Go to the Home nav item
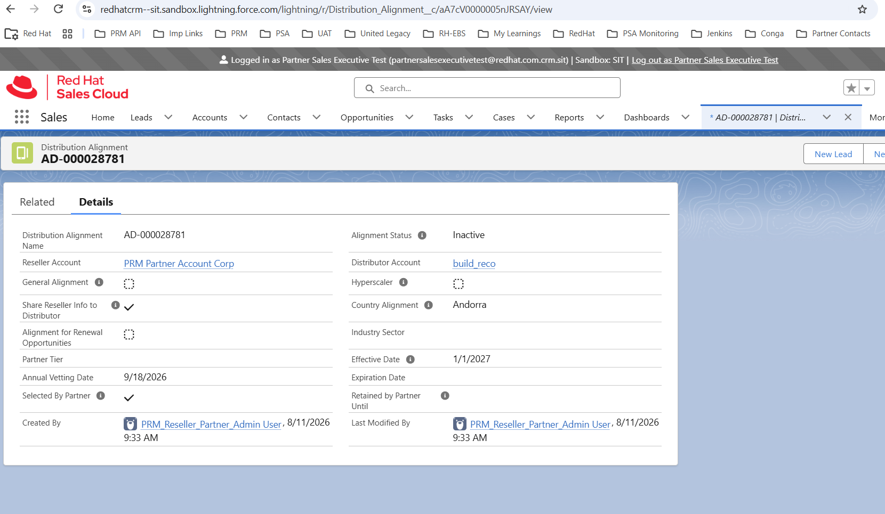885x514 pixels. [x=103, y=118]
